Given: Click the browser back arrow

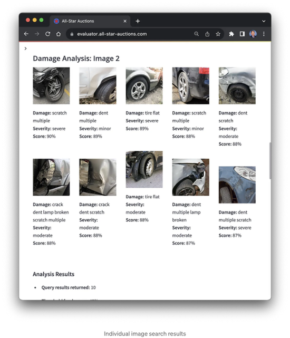Looking at the screenshot, I should (x=26, y=34).
